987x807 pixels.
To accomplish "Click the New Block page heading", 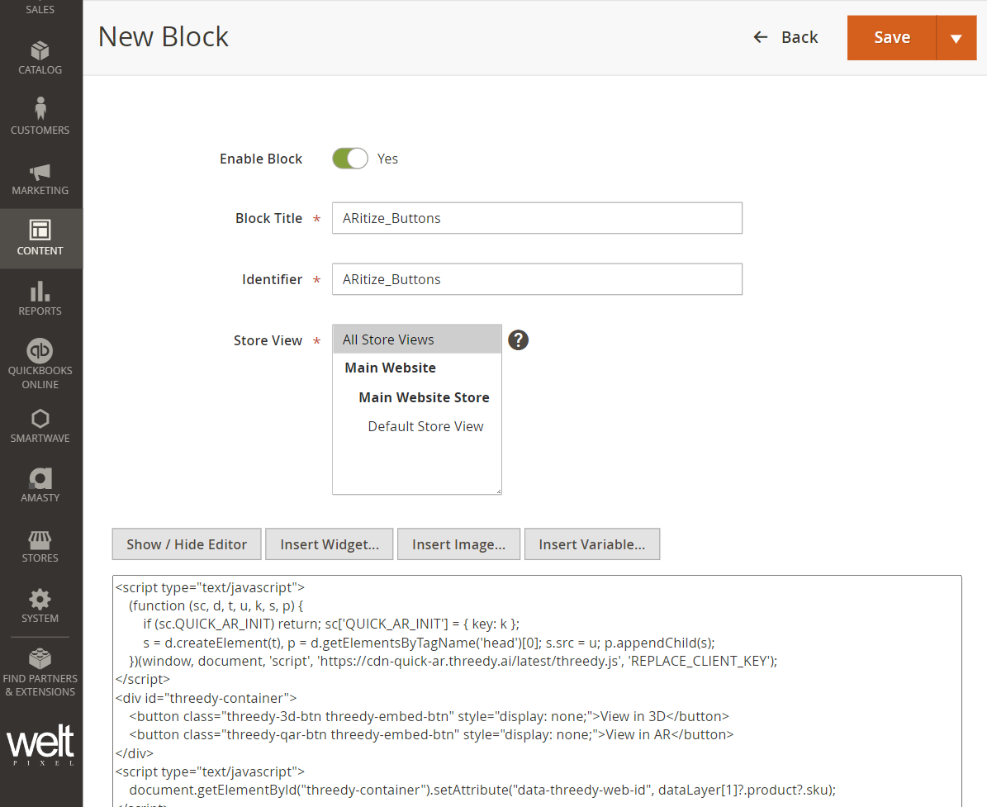I will pos(163,36).
